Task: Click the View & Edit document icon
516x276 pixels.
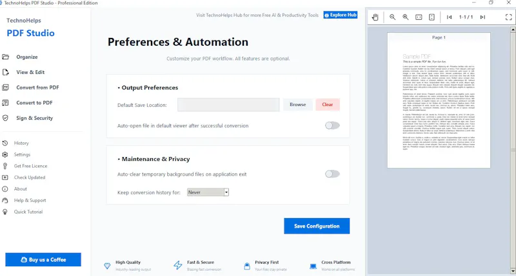Action: (6, 72)
